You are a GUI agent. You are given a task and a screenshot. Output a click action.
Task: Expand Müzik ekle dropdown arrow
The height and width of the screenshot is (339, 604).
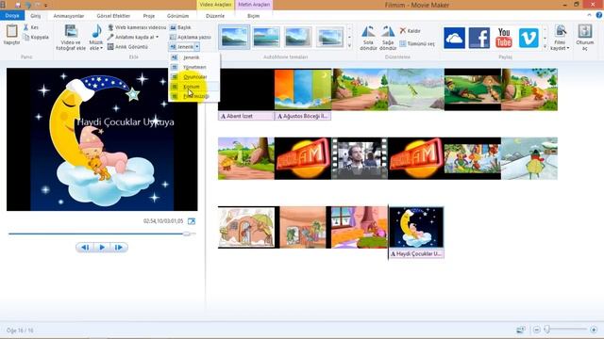[101, 48]
